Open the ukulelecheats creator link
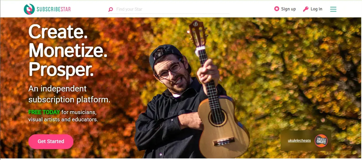 (x=299, y=141)
